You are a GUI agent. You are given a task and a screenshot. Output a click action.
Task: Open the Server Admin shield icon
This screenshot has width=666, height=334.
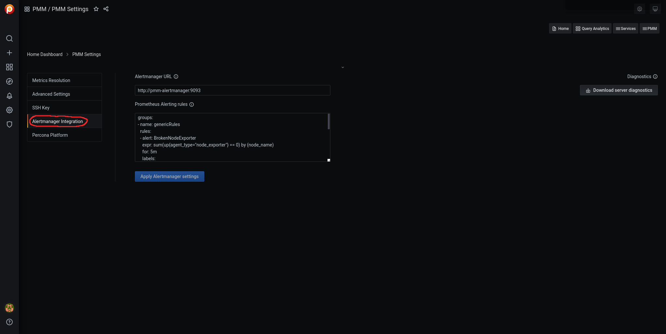[x=9, y=124]
